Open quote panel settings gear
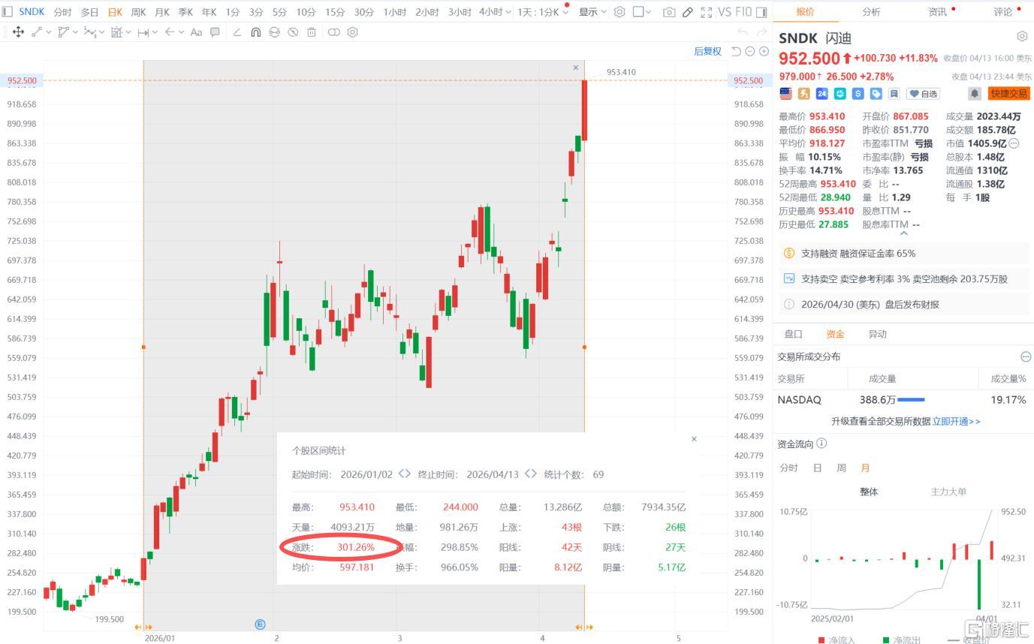1034x644 pixels. [x=1022, y=37]
